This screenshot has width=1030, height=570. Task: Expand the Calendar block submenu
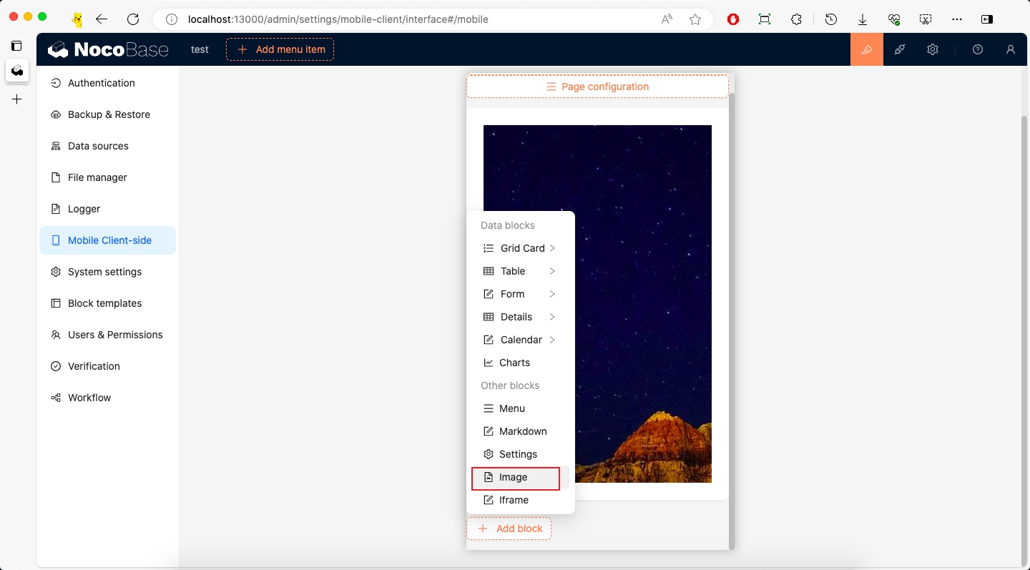pos(520,340)
